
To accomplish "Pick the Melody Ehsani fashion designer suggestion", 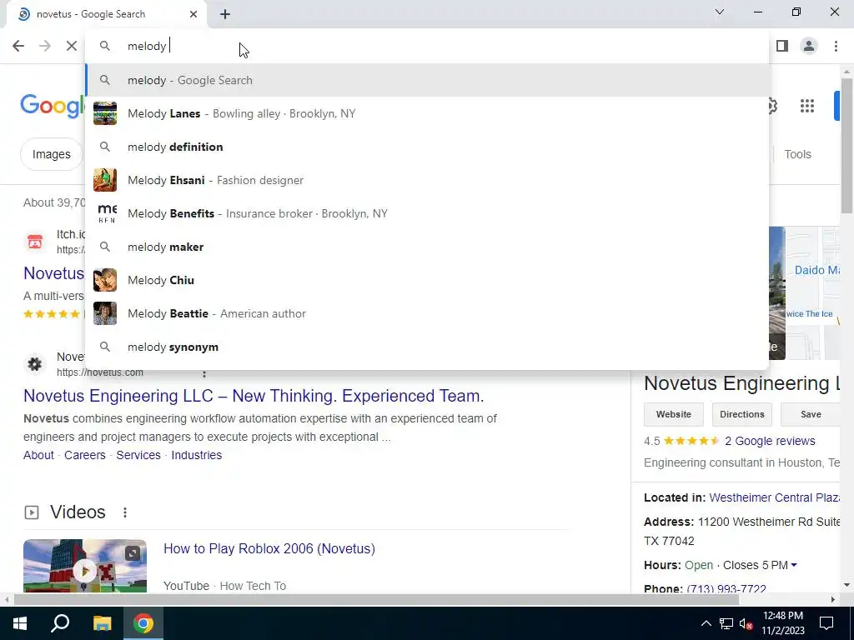I will tap(427, 180).
